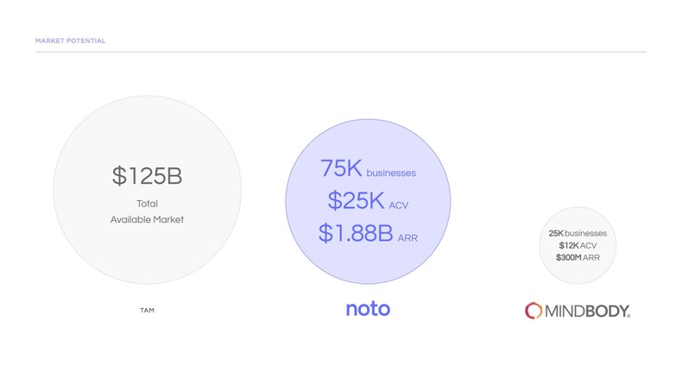The width and height of the screenshot is (682, 384).
Task: Click the $25K value in purple circle
Action: [x=355, y=201]
